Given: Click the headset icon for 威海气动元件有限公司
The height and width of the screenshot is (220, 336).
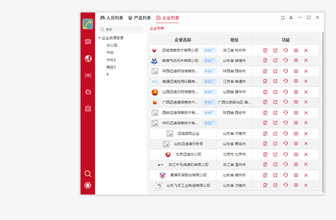Looking at the screenshot, I should [x=285, y=60].
